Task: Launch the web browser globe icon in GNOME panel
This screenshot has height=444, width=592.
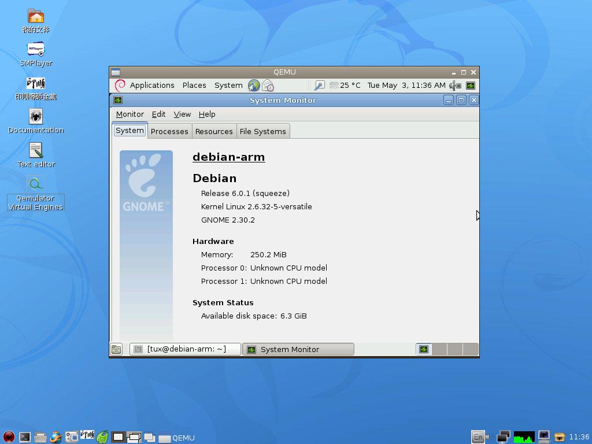Action: coord(254,86)
